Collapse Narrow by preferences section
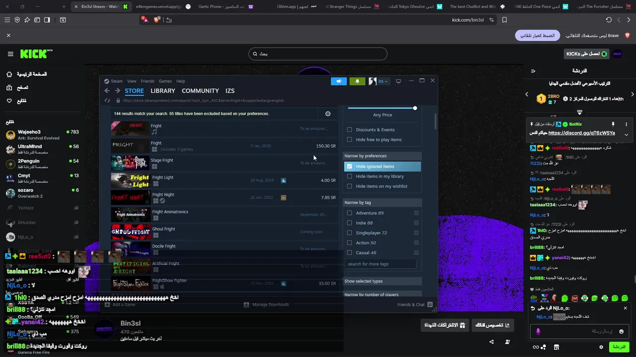The width and height of the screenshot is (636, 357). pyautogui.click(x=383, y=156)
